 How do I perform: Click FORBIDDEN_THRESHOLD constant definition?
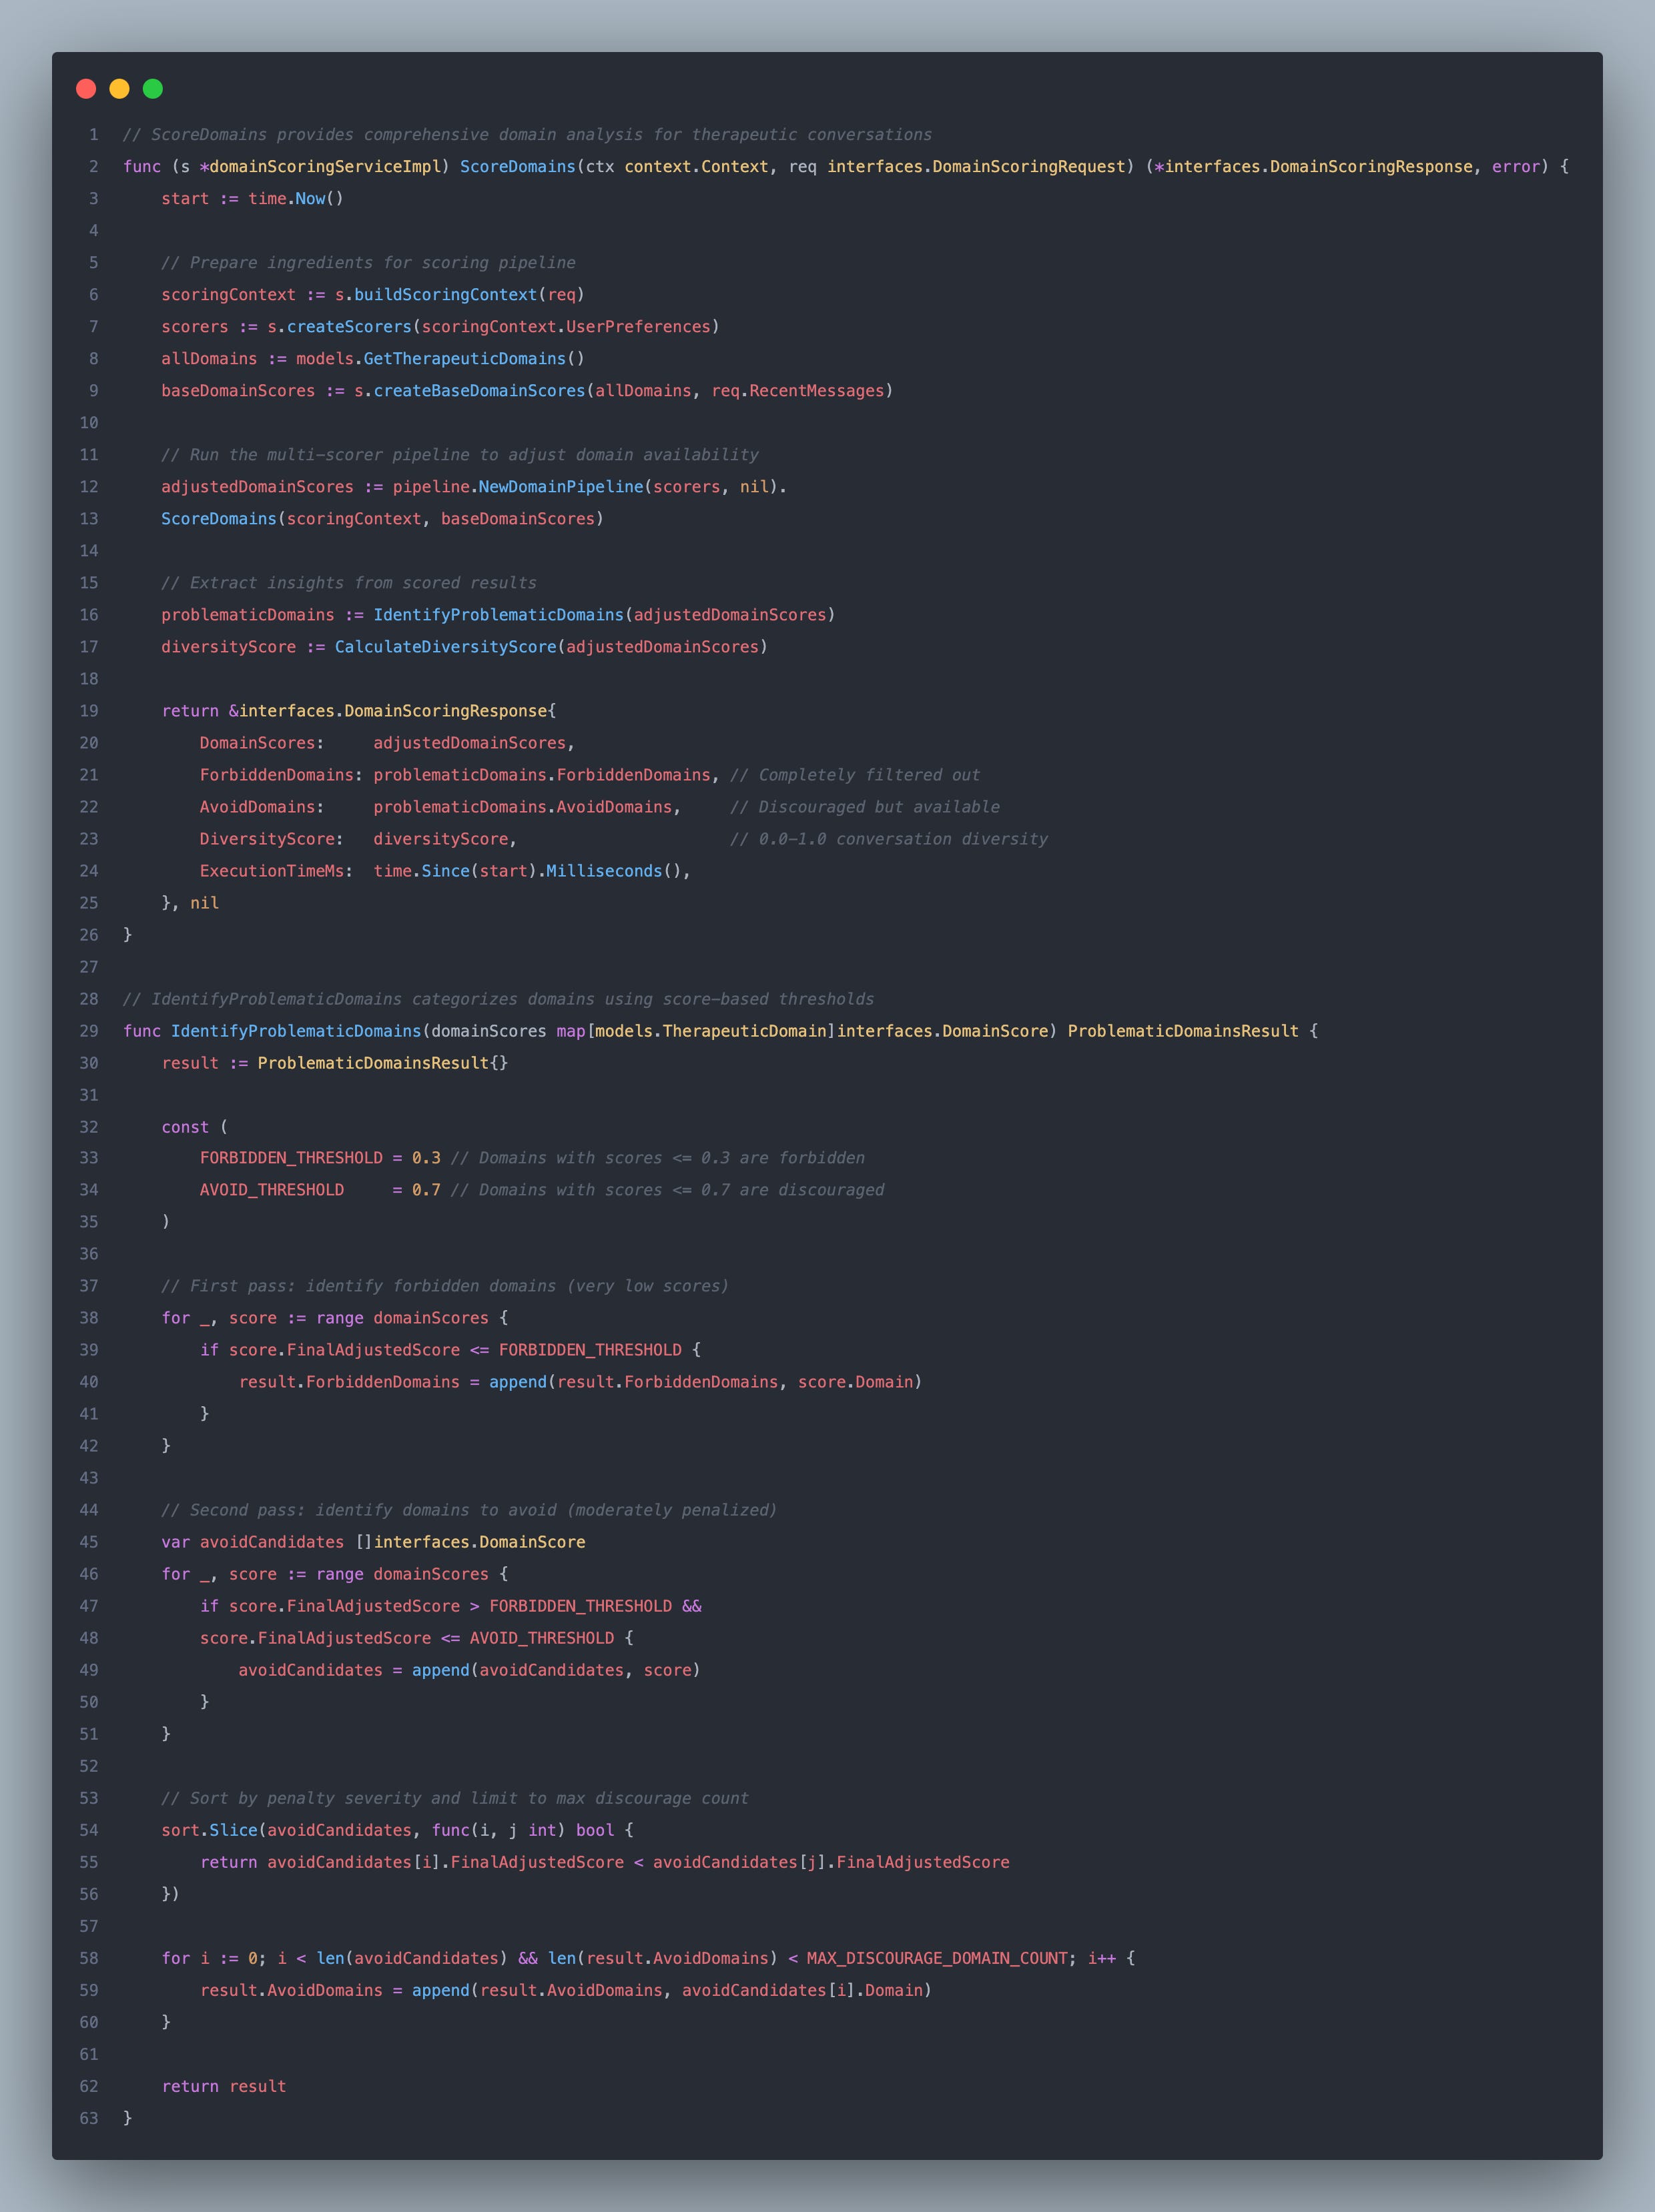[291, 1158]
